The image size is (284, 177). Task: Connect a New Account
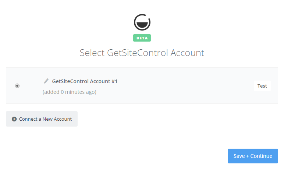click(42, 119)
